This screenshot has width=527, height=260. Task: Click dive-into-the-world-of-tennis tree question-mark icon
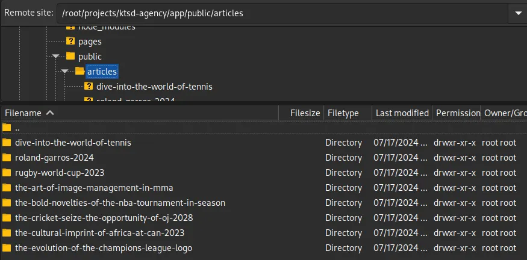pos(89,87)
